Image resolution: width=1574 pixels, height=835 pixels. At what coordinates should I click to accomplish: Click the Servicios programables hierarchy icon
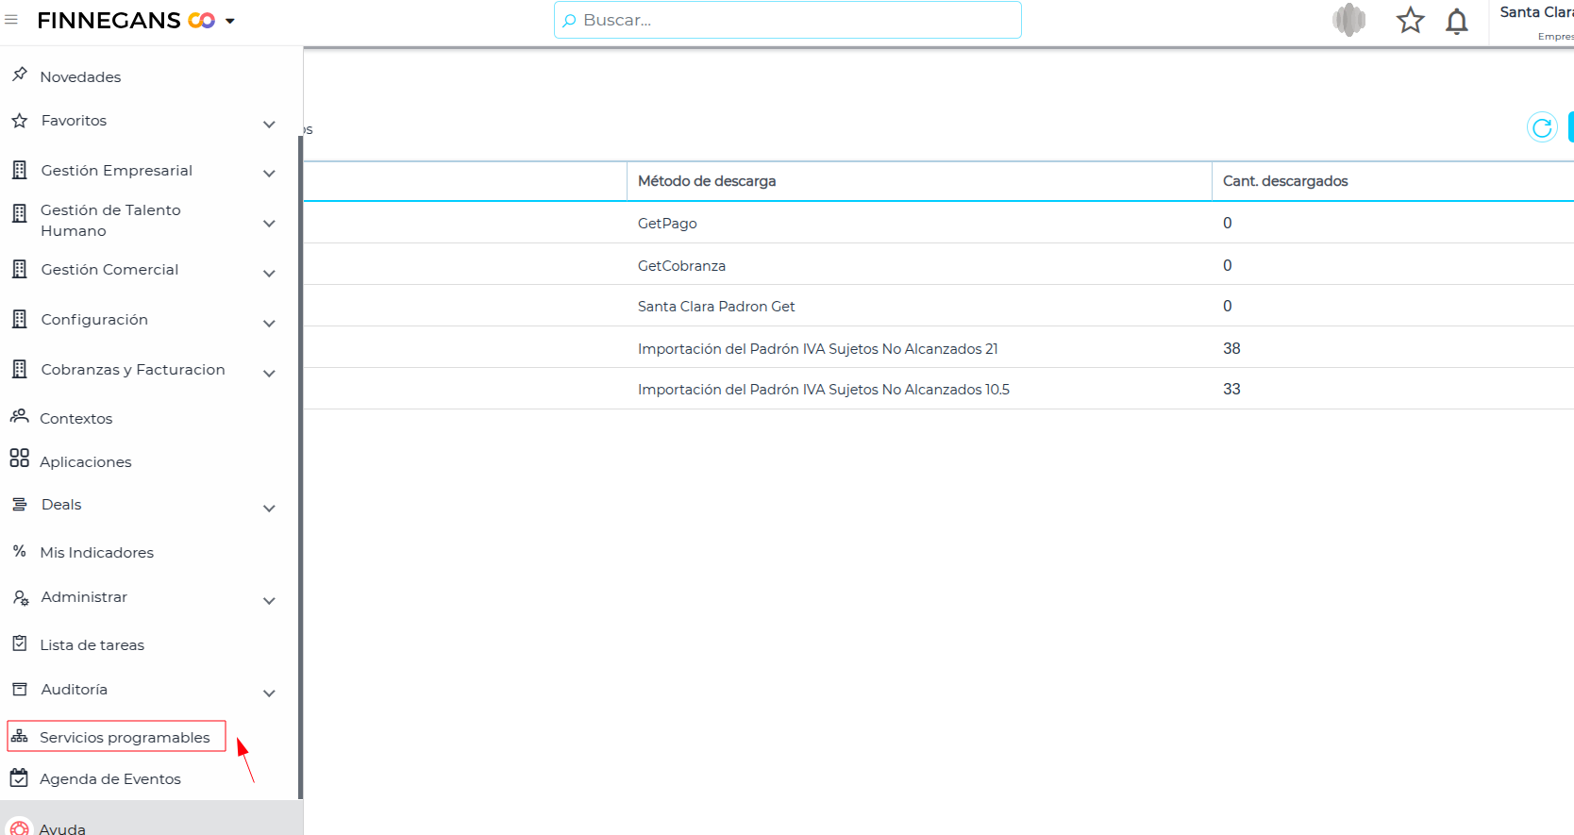coord(20,736)
